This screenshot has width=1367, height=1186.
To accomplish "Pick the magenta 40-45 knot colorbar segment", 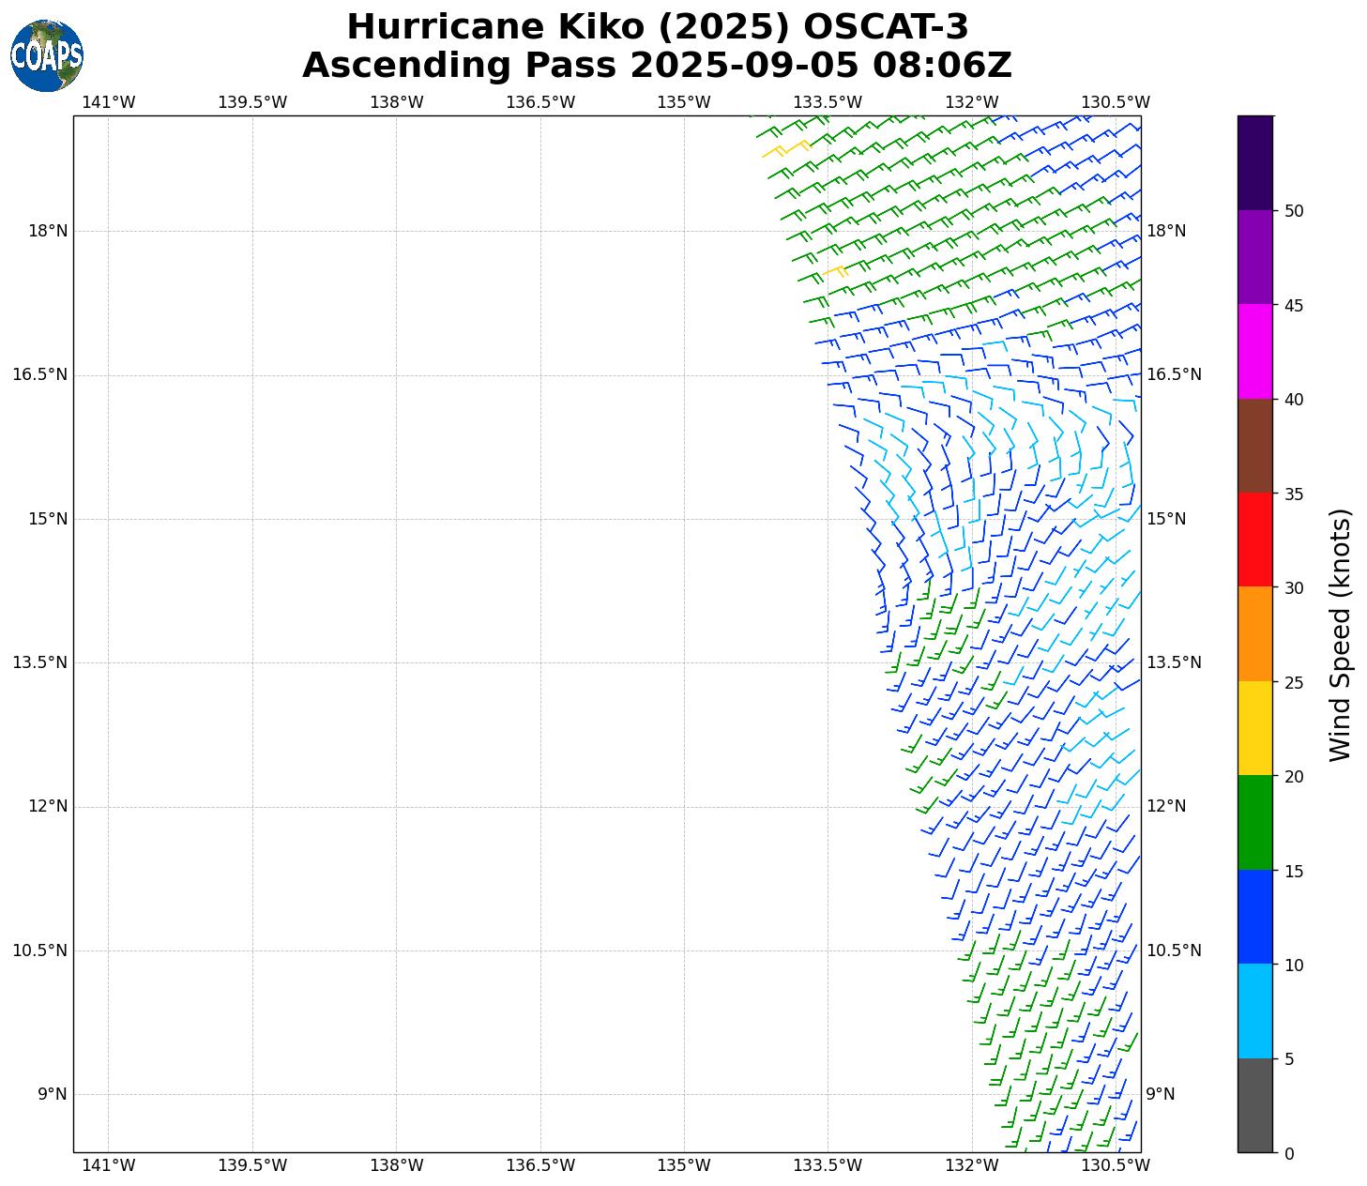I will (1254, 351).
